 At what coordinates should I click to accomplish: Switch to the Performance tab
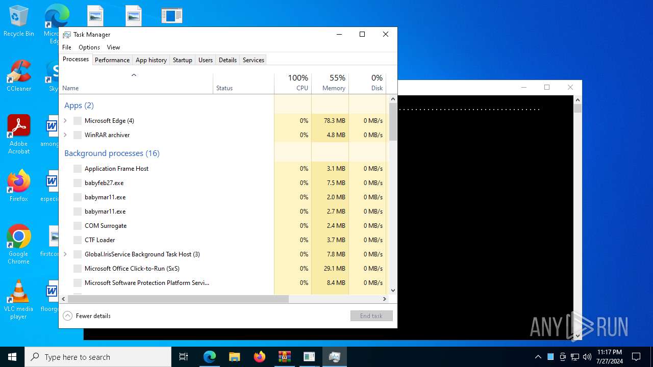pyautogui.click(x=112, y=60)
